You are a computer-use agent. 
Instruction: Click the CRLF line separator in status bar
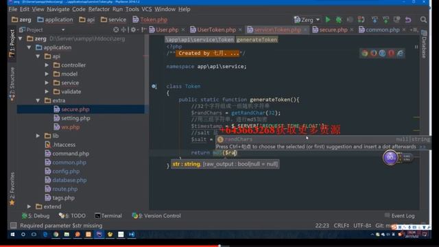pos(342,226)
